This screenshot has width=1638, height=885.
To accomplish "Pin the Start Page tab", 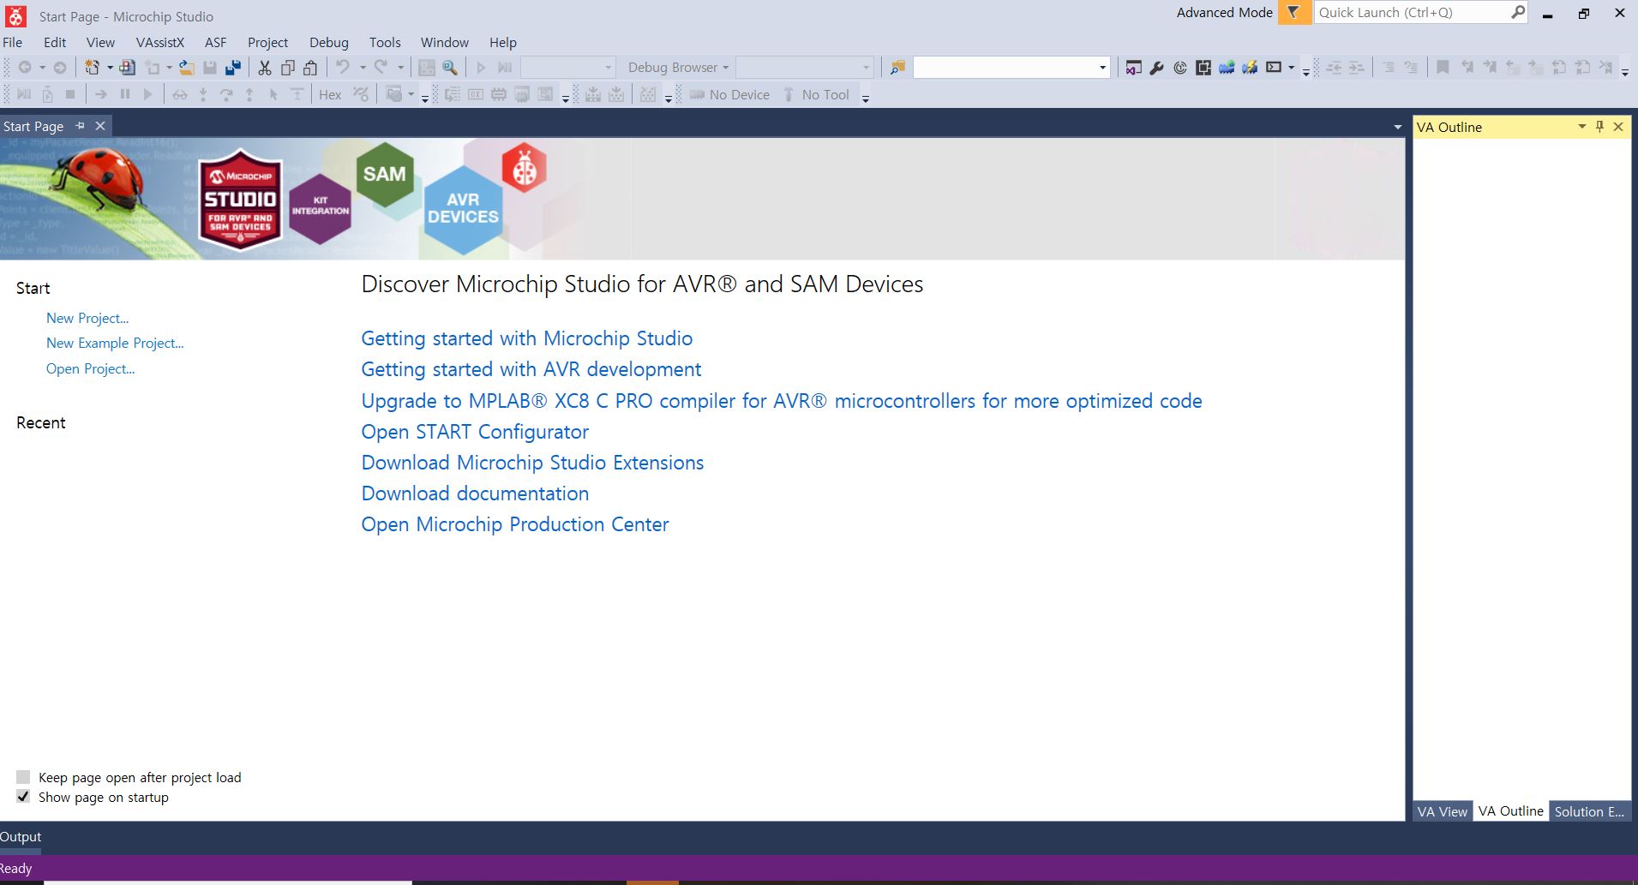I will pos(80,126).
